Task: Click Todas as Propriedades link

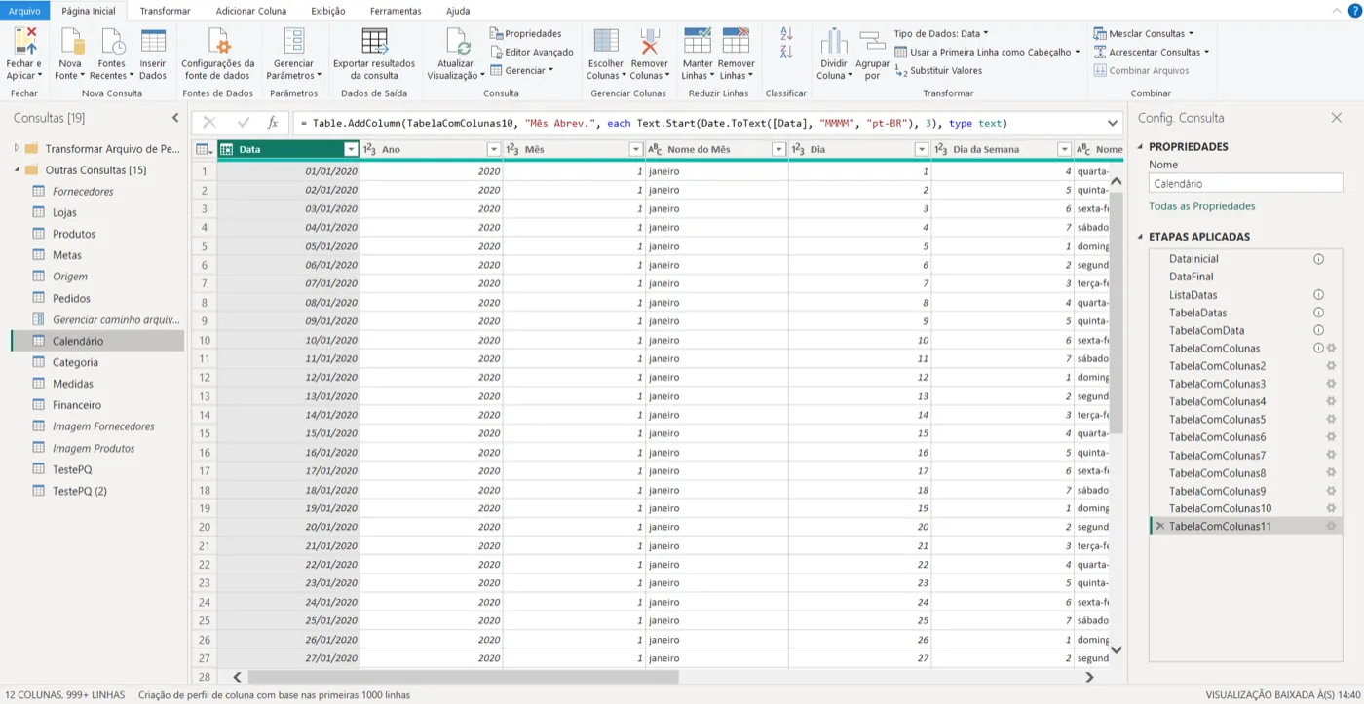Action: pos(1201,206)
